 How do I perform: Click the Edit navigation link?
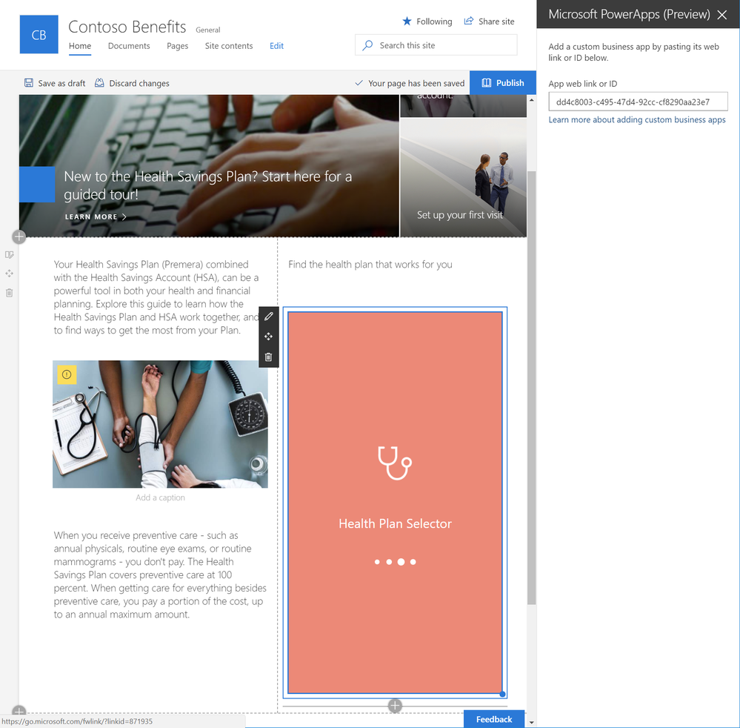point(276,46)
